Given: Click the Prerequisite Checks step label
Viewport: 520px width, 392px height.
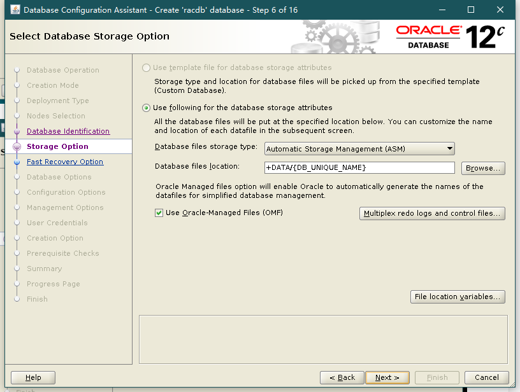Looking at the screenshot, I should click(63, 253).
